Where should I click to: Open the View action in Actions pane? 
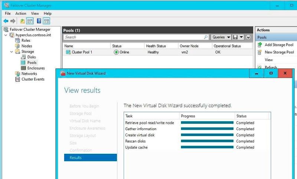[268, 60]
